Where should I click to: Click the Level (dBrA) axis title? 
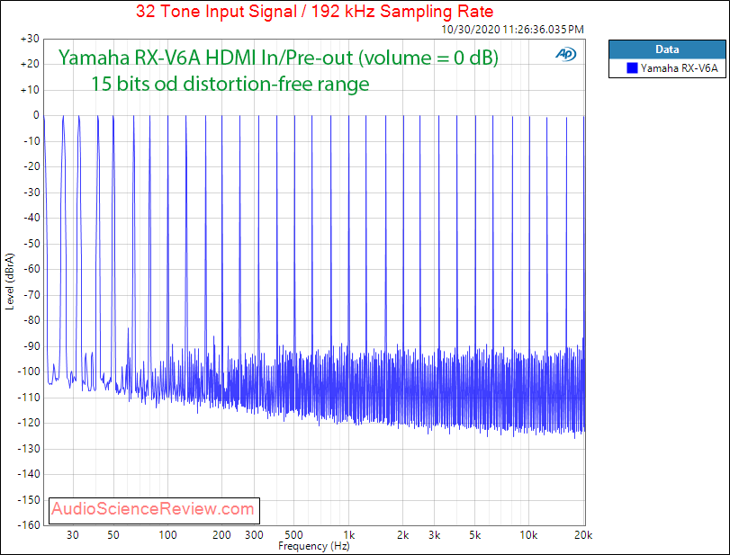10,282
